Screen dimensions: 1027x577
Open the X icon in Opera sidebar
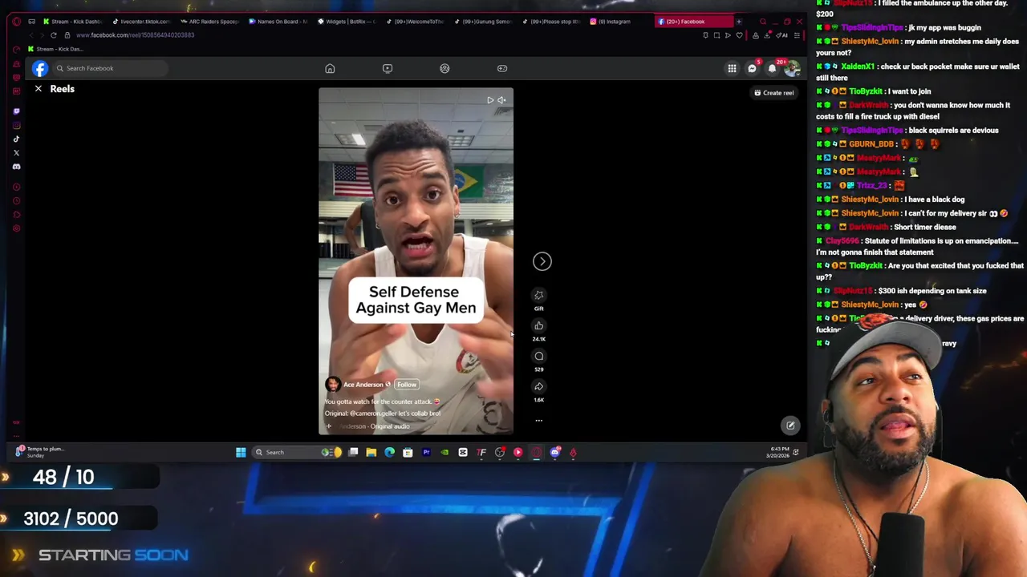[16, 152]
